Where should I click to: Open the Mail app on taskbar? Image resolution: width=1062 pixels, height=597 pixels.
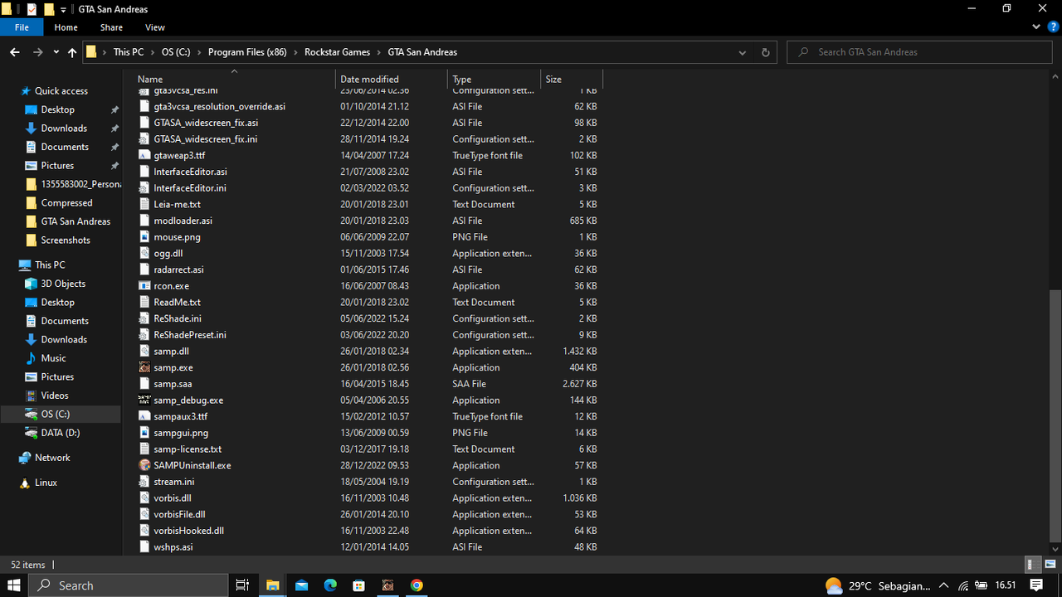301,585
